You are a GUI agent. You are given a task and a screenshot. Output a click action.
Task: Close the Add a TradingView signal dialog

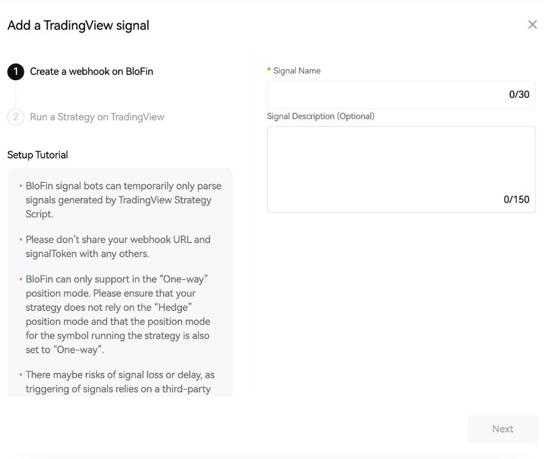[x=532, y=24]
